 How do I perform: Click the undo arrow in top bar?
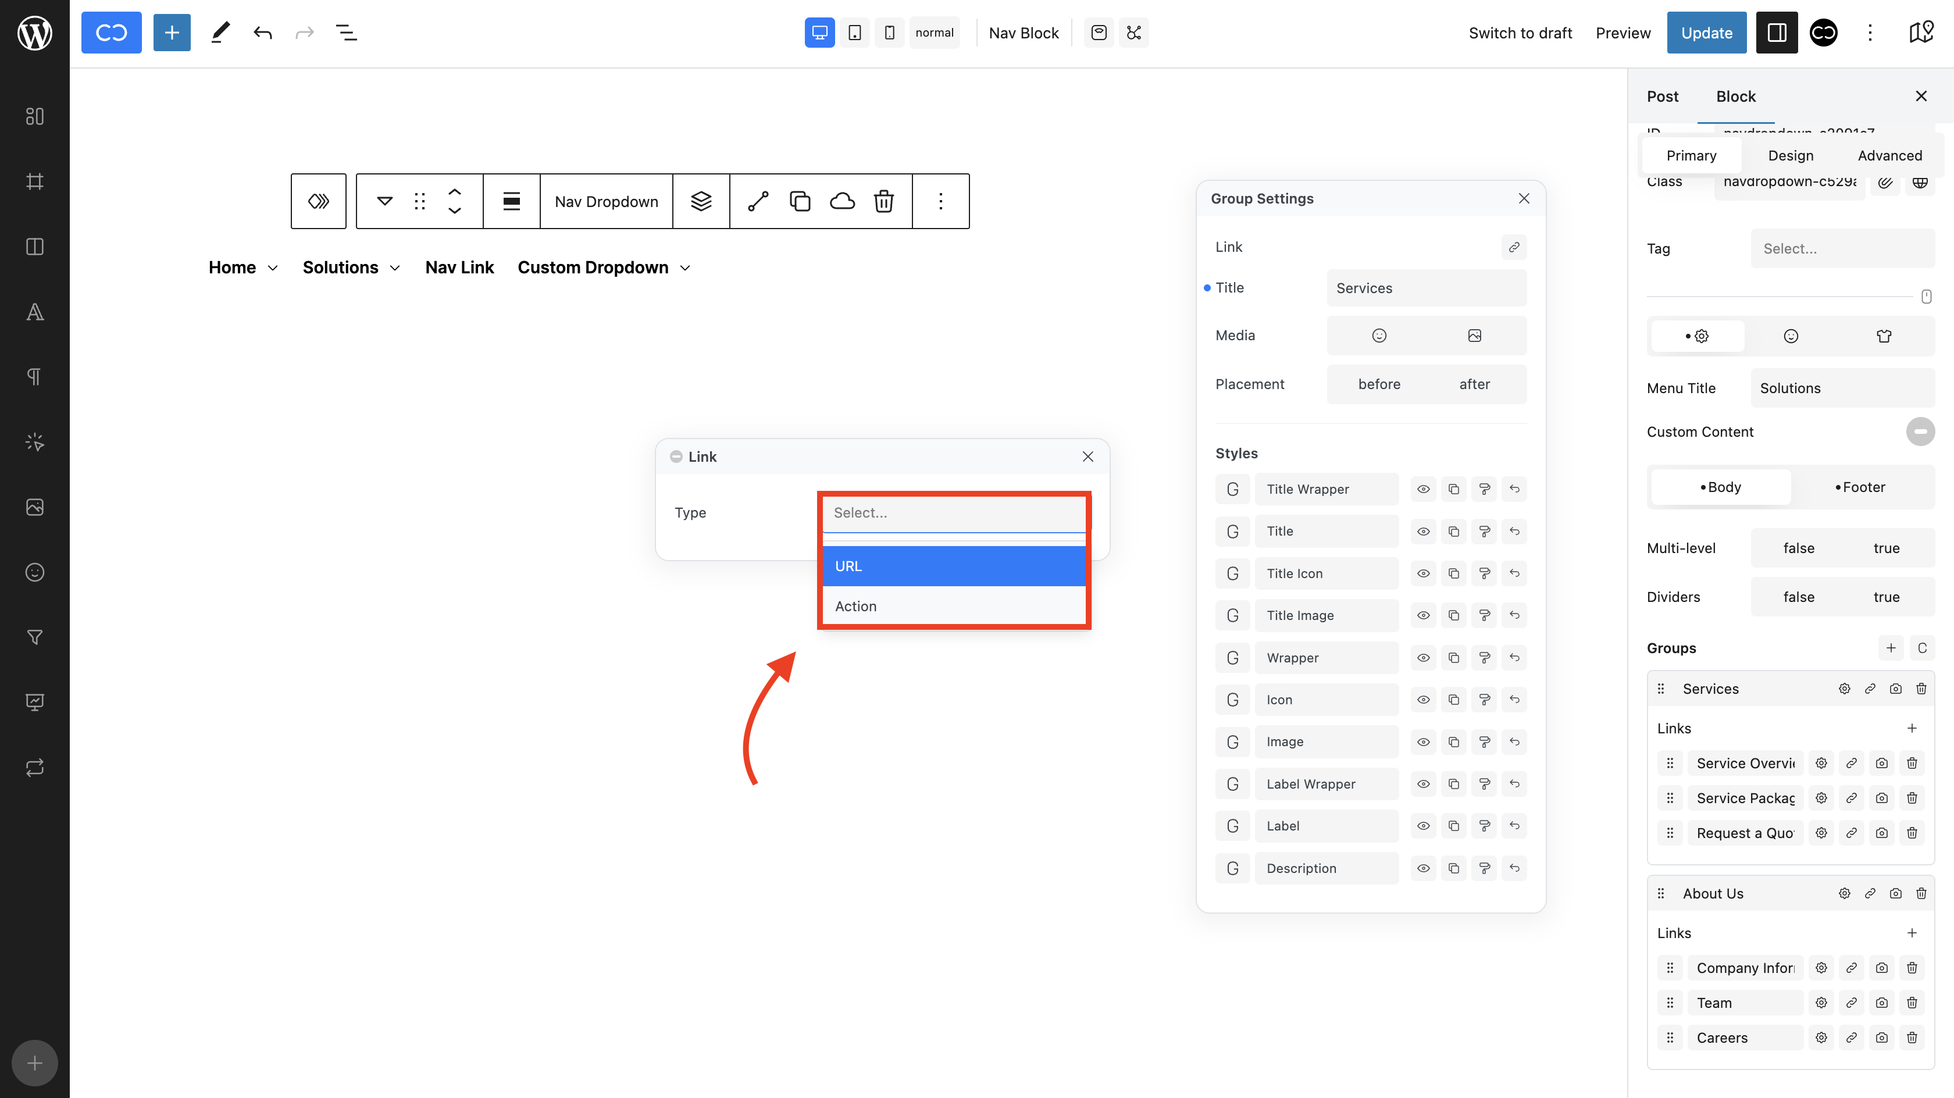[x=262, y=33]
